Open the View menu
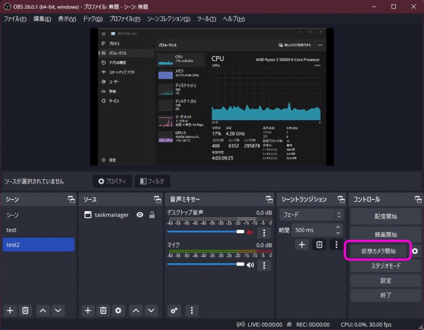Screen dimensions: 424x330 (x=67, y=19)
